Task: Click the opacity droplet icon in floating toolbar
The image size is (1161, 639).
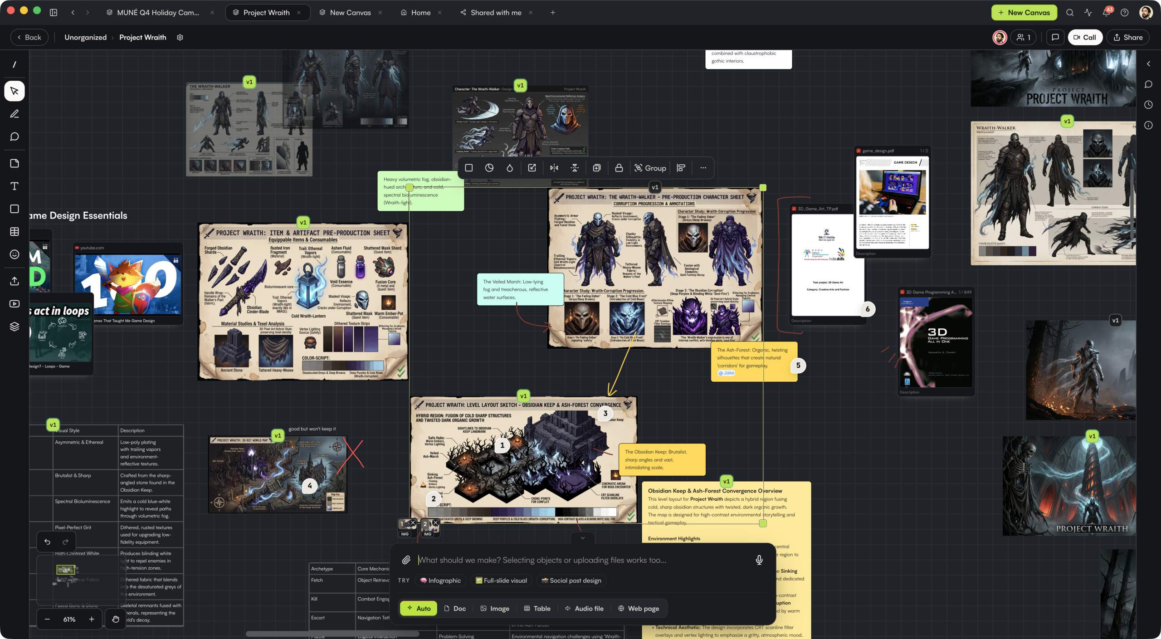Action: [x=510, y=168]
